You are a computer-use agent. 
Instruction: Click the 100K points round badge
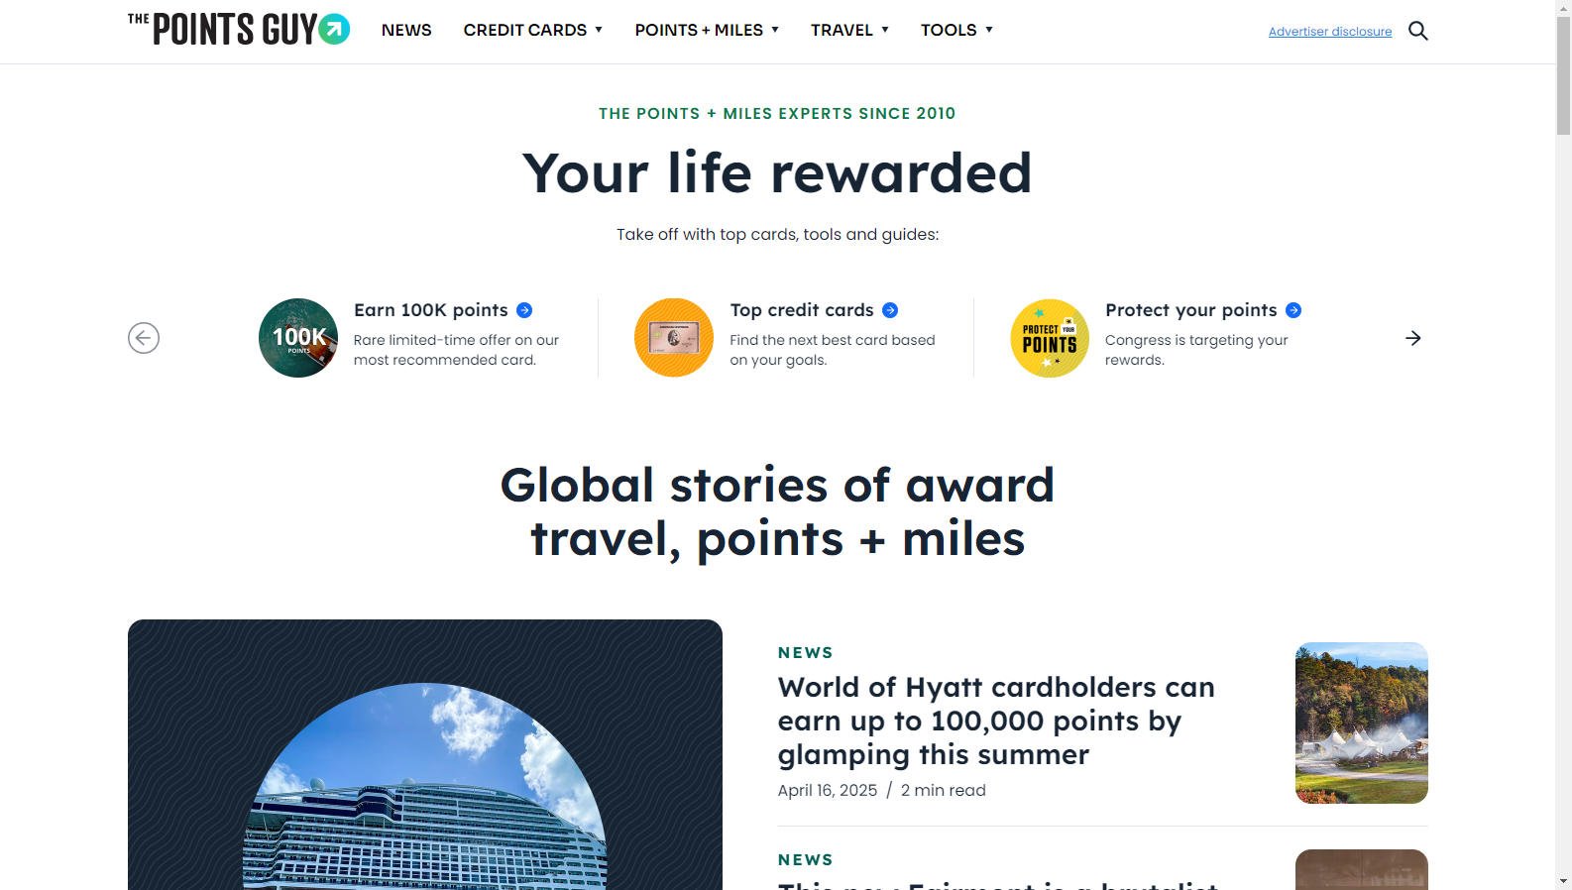pyautogui.click(x=298, y=338)
